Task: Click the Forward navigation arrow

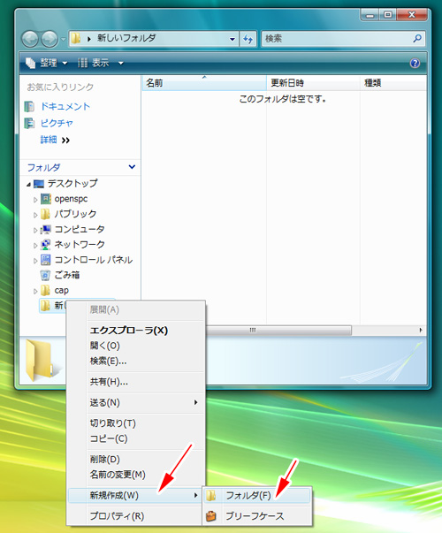Action: point(50,39)
